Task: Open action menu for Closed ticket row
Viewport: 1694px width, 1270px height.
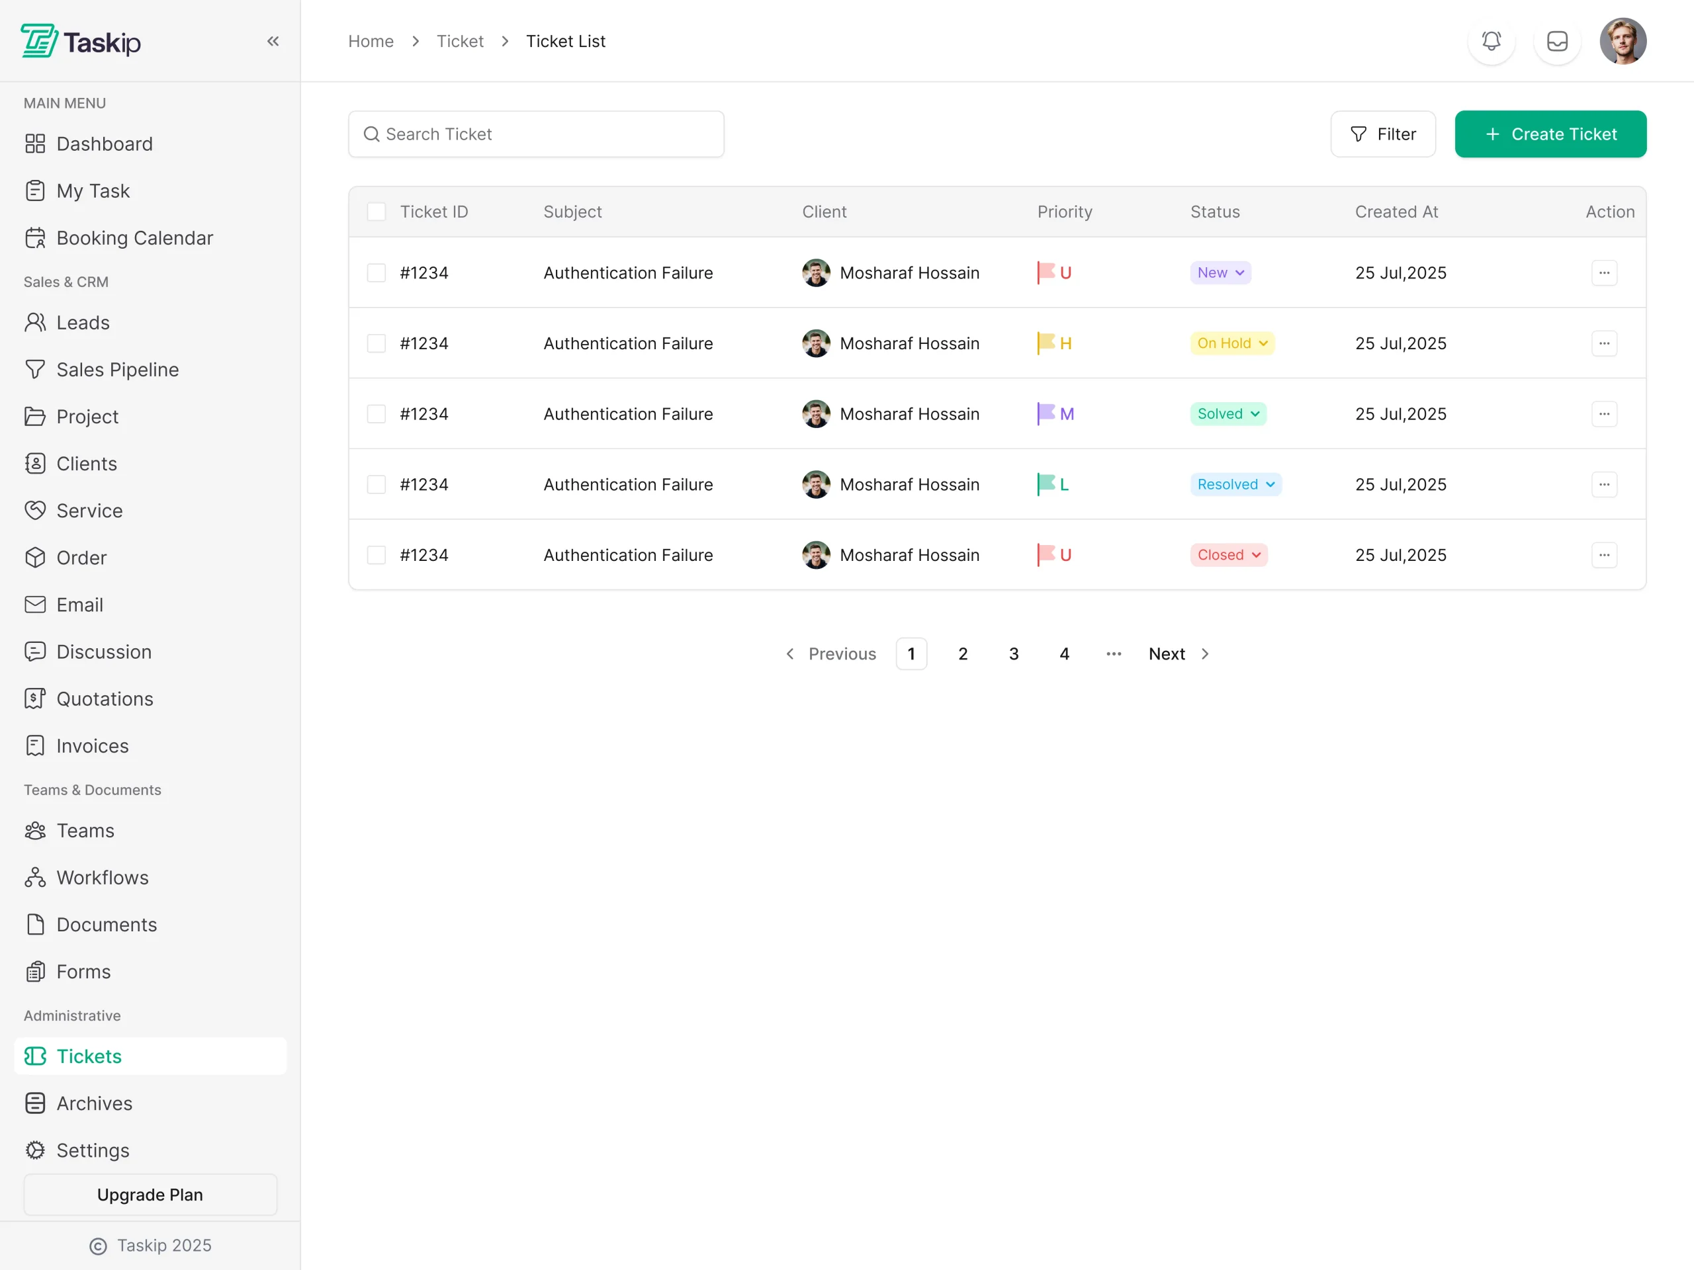Action: pyautogui.click(x=1603, y=555)
